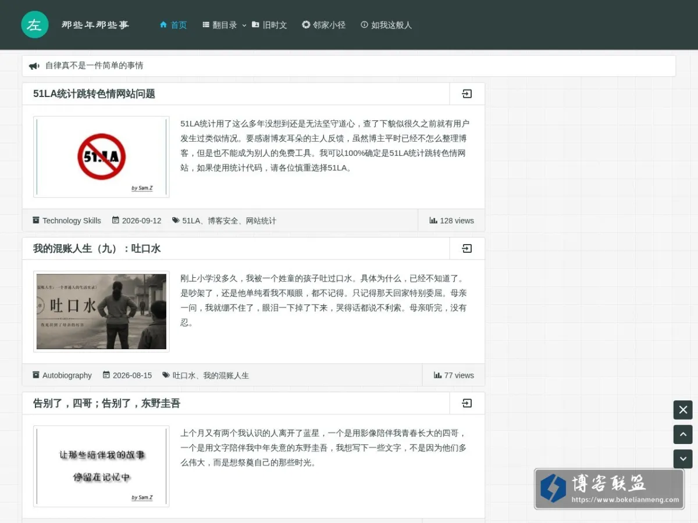Open the 如我这般人 about menu item

tap(386, 25)
